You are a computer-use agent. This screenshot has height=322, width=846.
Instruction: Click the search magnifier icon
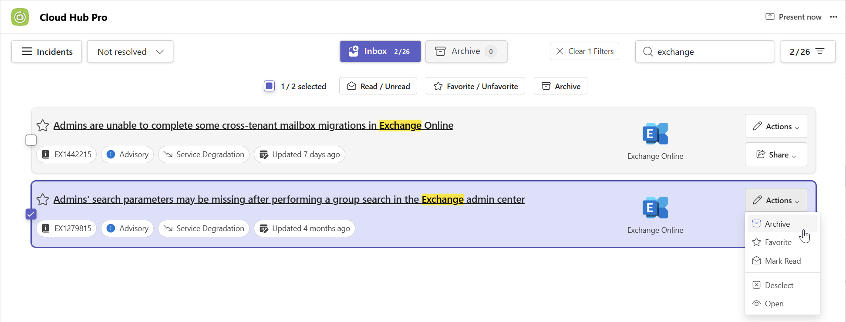pyautogui.click(x=648, y=52)
